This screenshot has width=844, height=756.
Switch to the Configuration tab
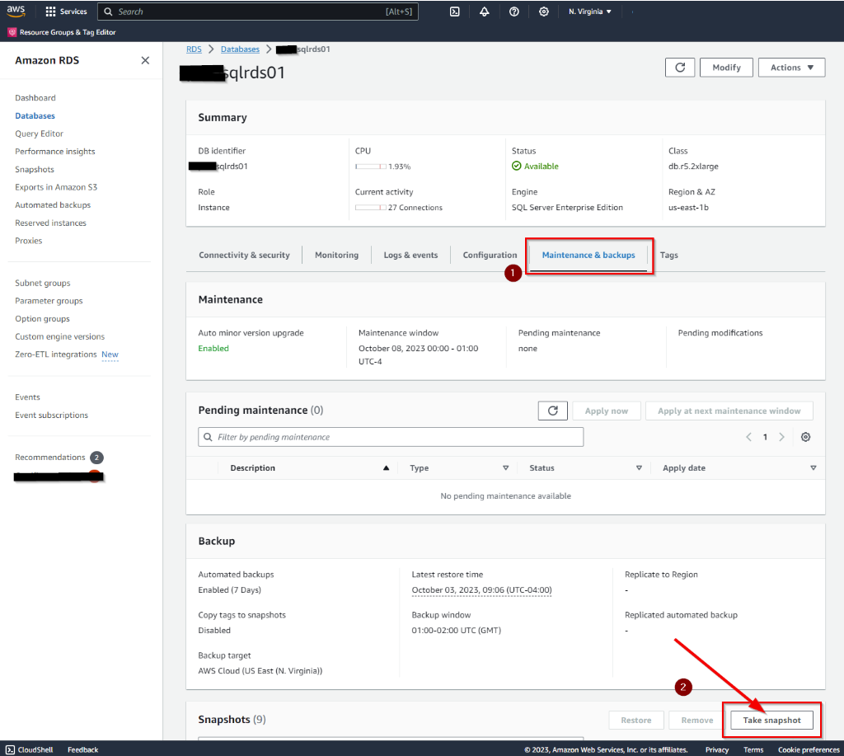[490, 256]
